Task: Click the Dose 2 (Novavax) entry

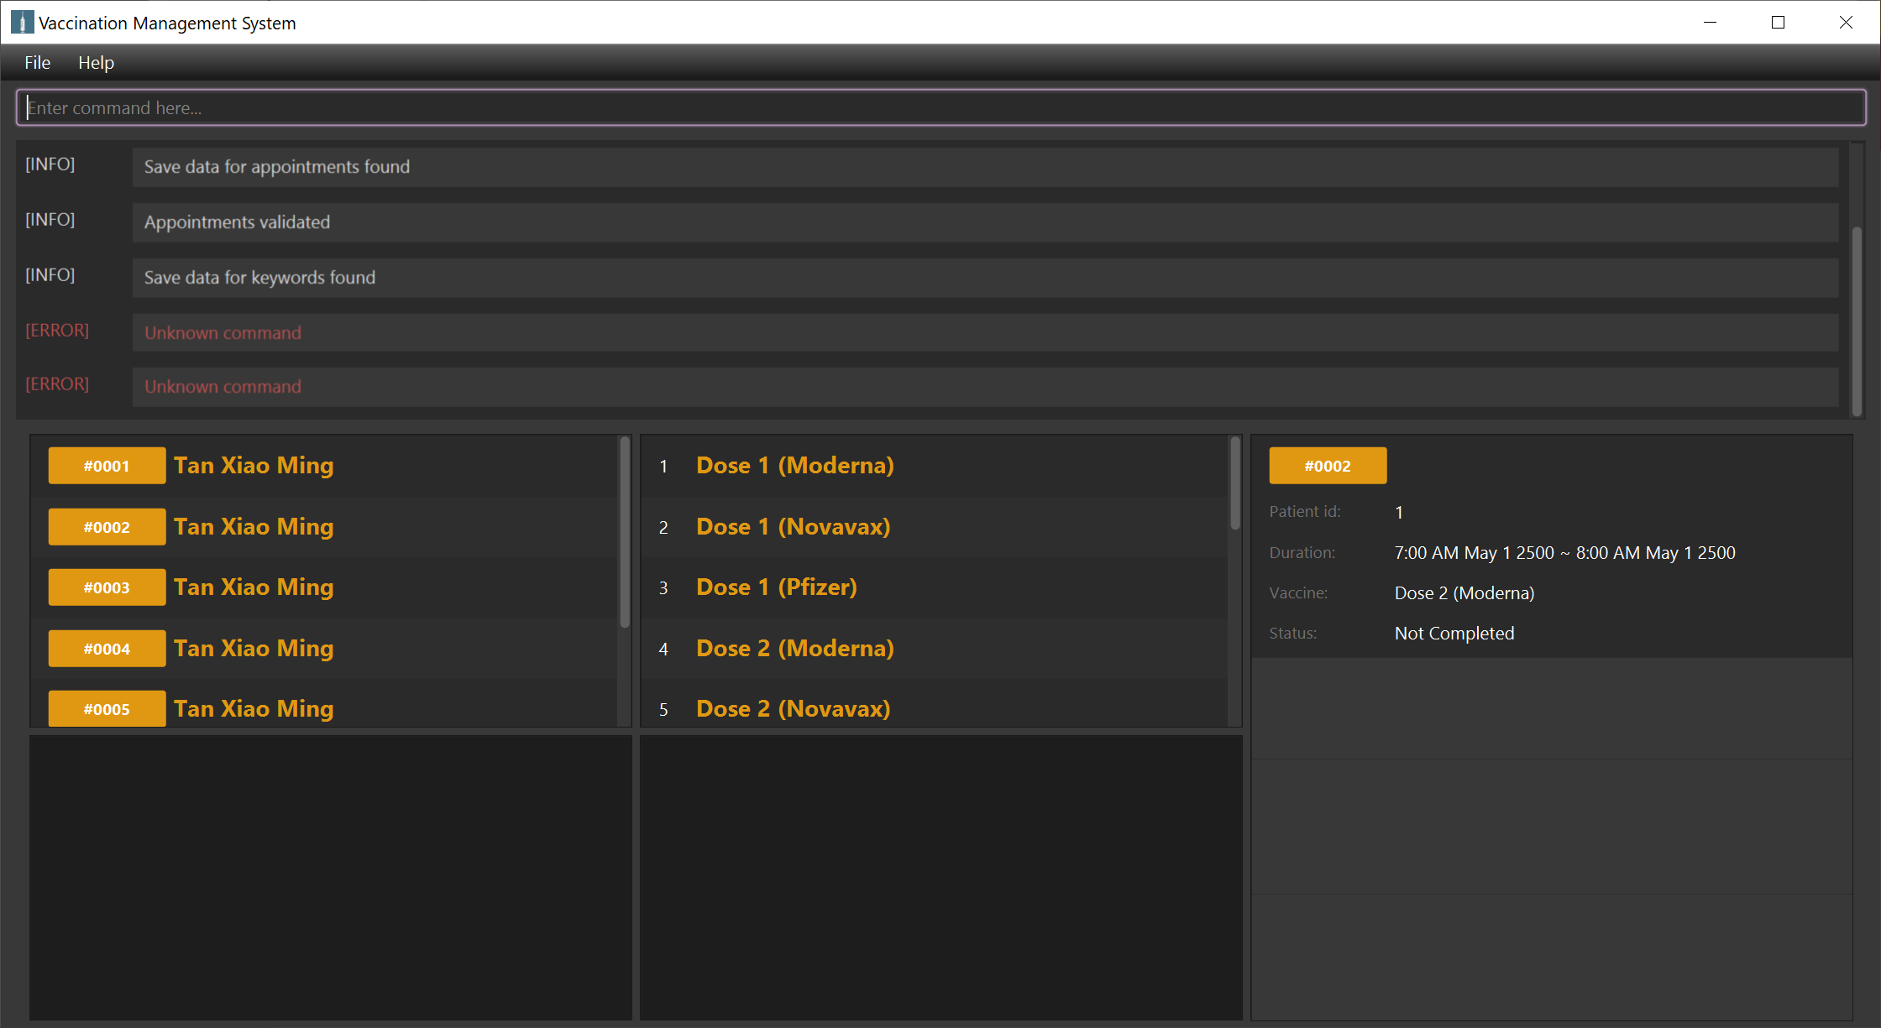Action: click(793, 709)
